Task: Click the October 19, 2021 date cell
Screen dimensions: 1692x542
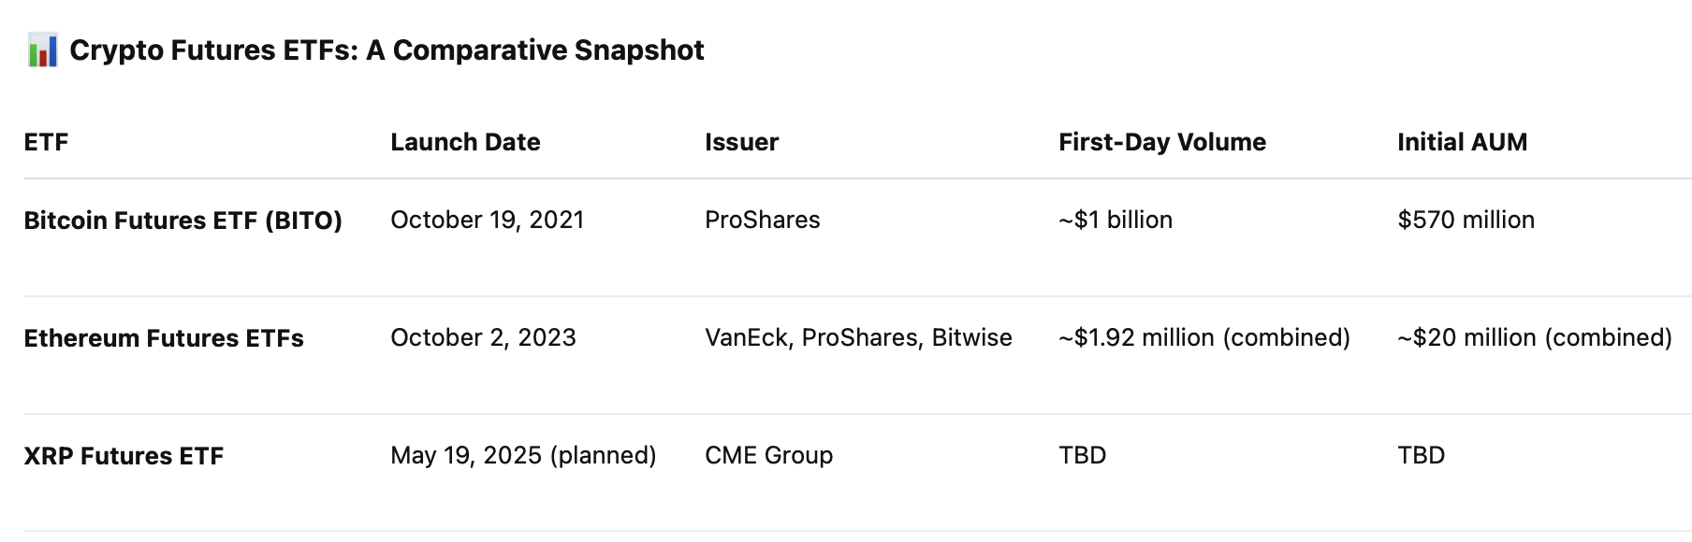Action: click(x=487, y=221)
